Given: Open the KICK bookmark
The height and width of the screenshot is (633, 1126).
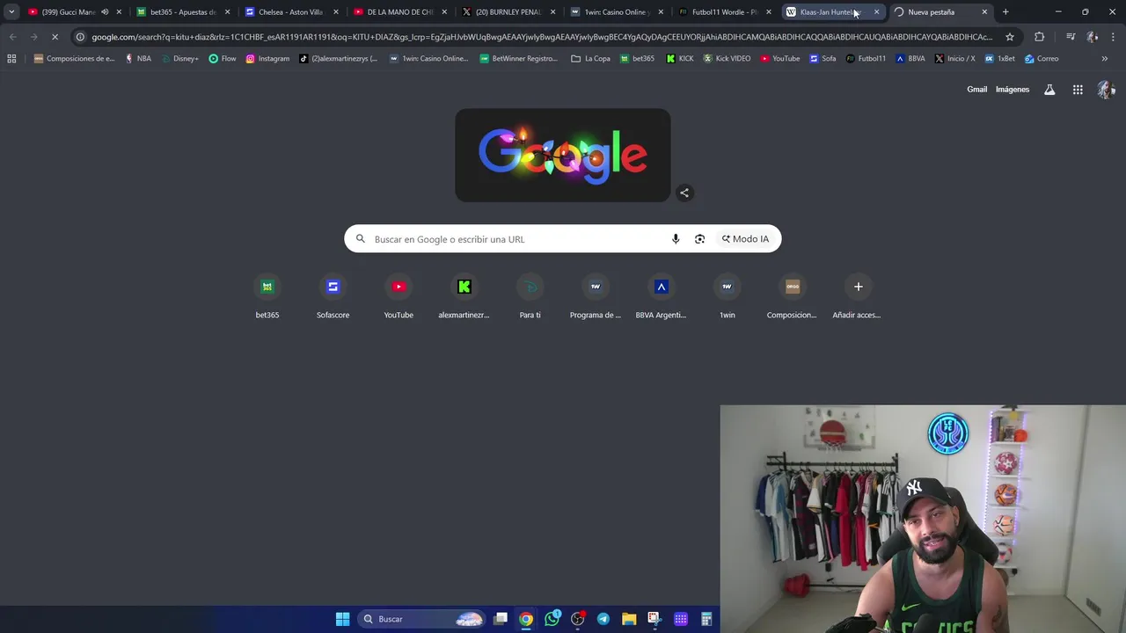Looking at the screenshot, I should pyautogui.click(x=680, y=59).
